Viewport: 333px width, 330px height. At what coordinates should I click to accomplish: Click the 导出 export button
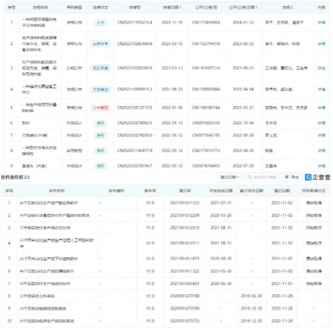click(292, 177)
